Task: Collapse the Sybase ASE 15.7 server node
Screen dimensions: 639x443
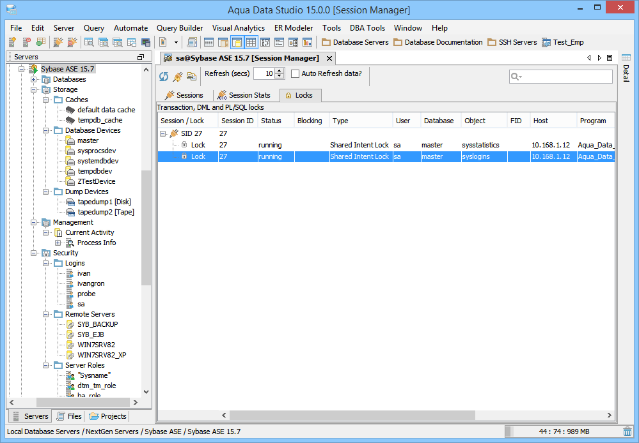Action: [x=21, y=69]
